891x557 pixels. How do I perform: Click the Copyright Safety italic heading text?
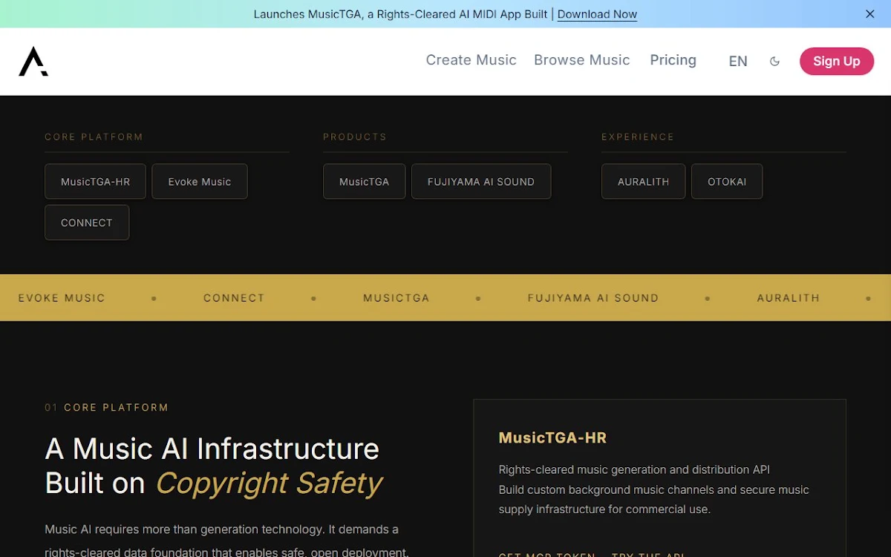269,483
